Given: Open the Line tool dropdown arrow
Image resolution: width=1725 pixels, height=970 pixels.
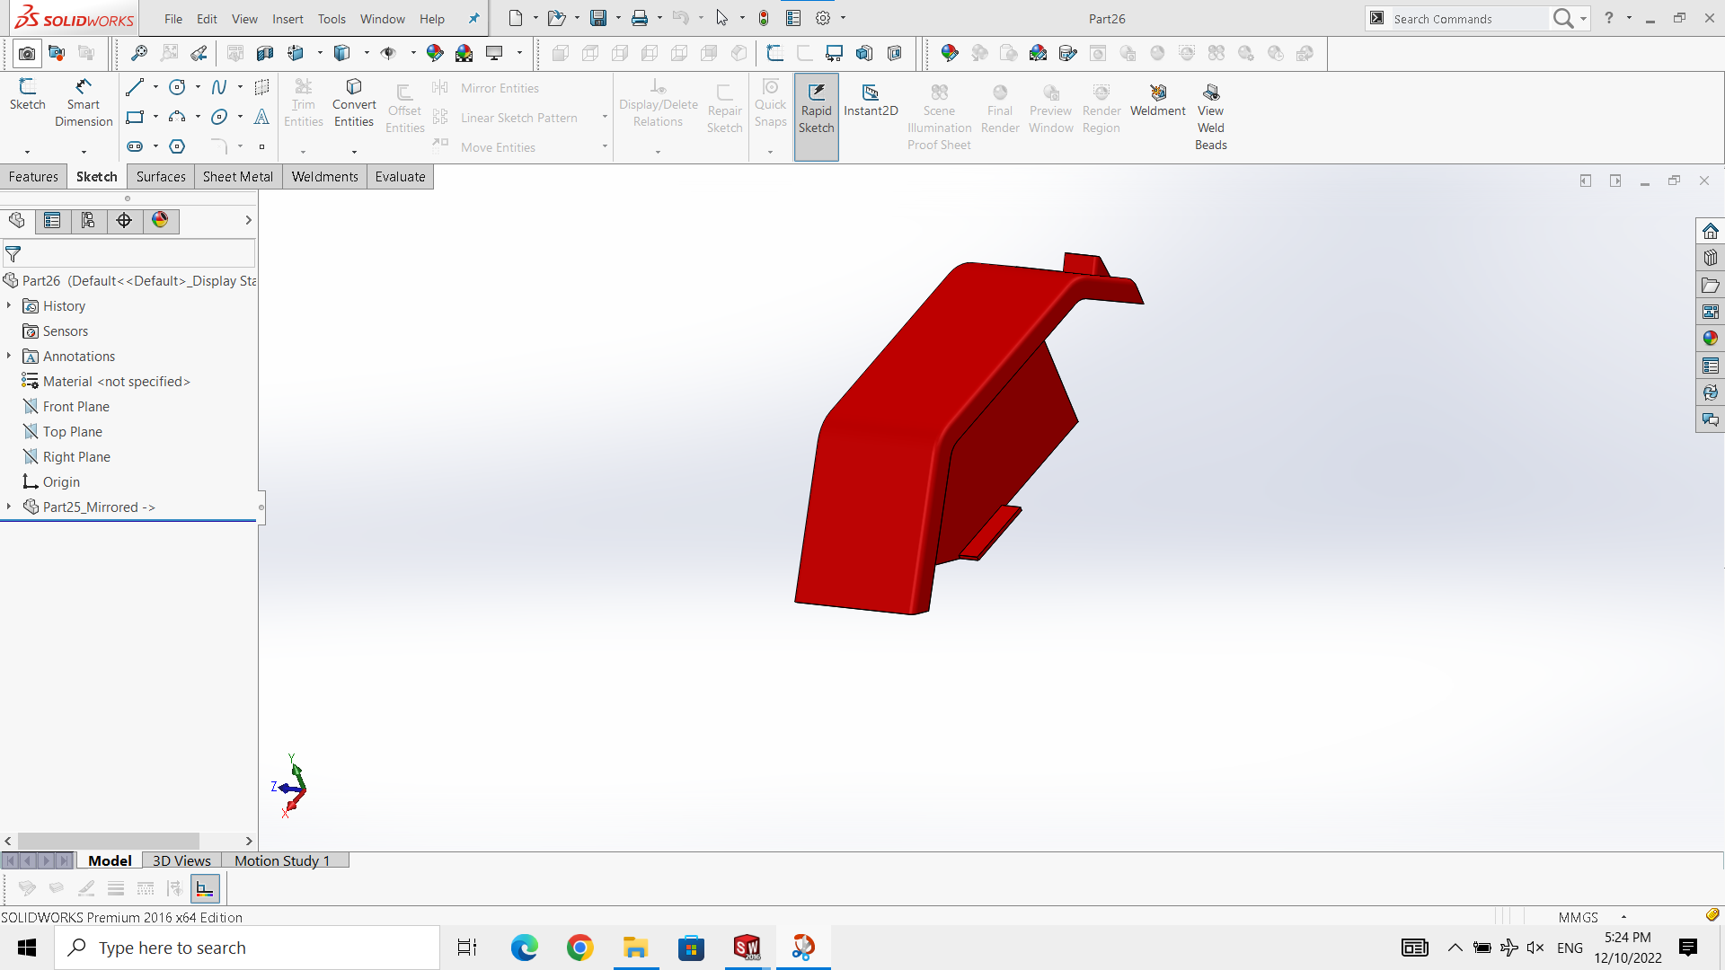Looking at the screenshot, I should coord(155,87).
